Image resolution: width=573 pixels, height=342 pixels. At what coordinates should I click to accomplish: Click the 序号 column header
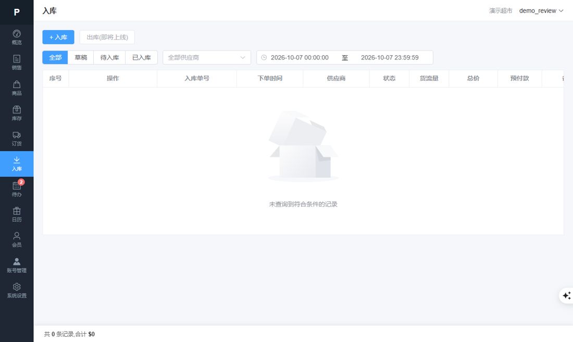[56, 78]
